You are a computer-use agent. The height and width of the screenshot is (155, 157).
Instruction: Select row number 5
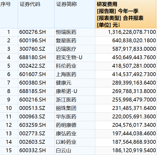coord(8,66)
